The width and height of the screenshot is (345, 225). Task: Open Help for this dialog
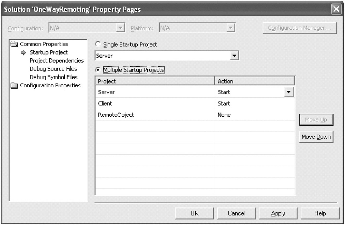319,213
